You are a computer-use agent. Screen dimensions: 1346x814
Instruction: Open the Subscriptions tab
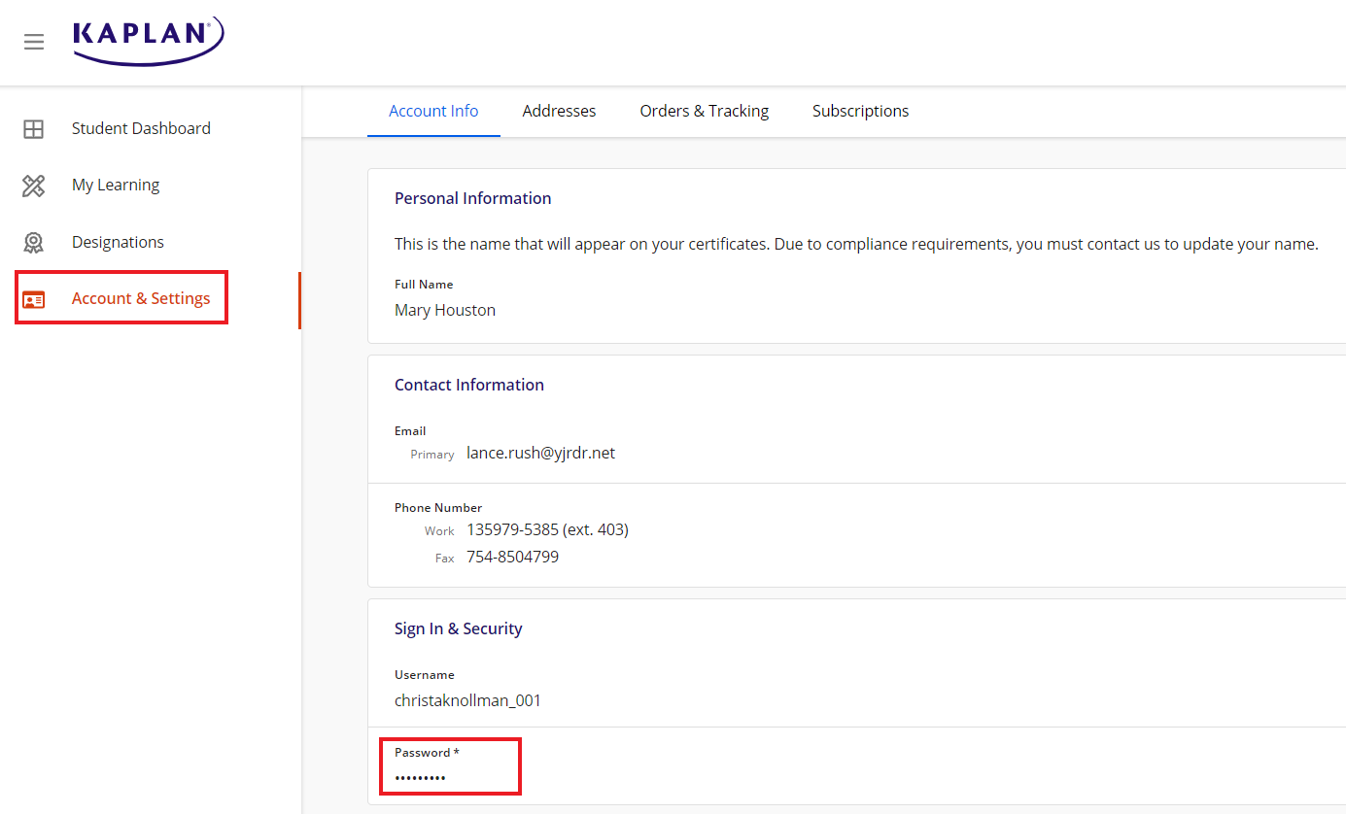pyautogui.click(x=860, y=111)
